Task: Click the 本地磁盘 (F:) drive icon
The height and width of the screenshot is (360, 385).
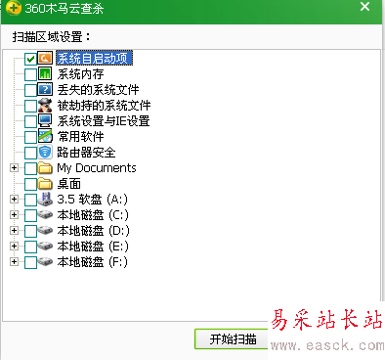Action: click(x=45, y=261)
